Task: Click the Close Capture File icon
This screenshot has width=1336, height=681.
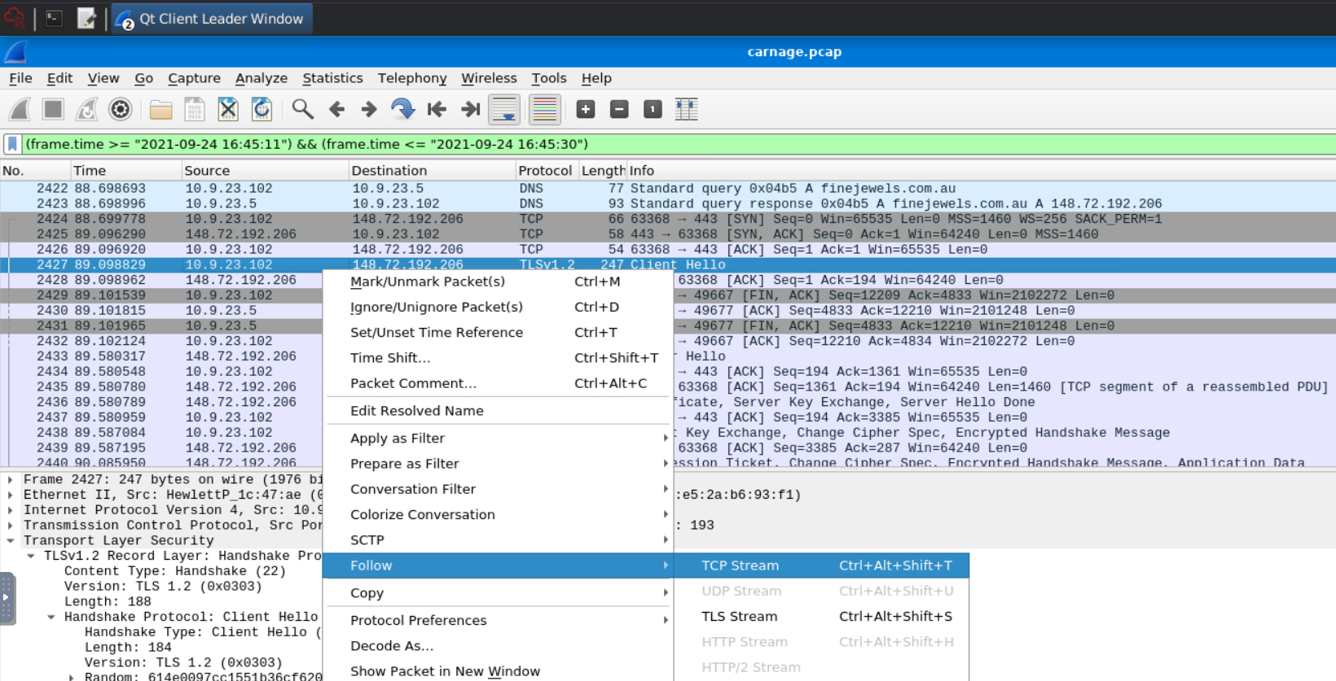Action: point(228,109)
